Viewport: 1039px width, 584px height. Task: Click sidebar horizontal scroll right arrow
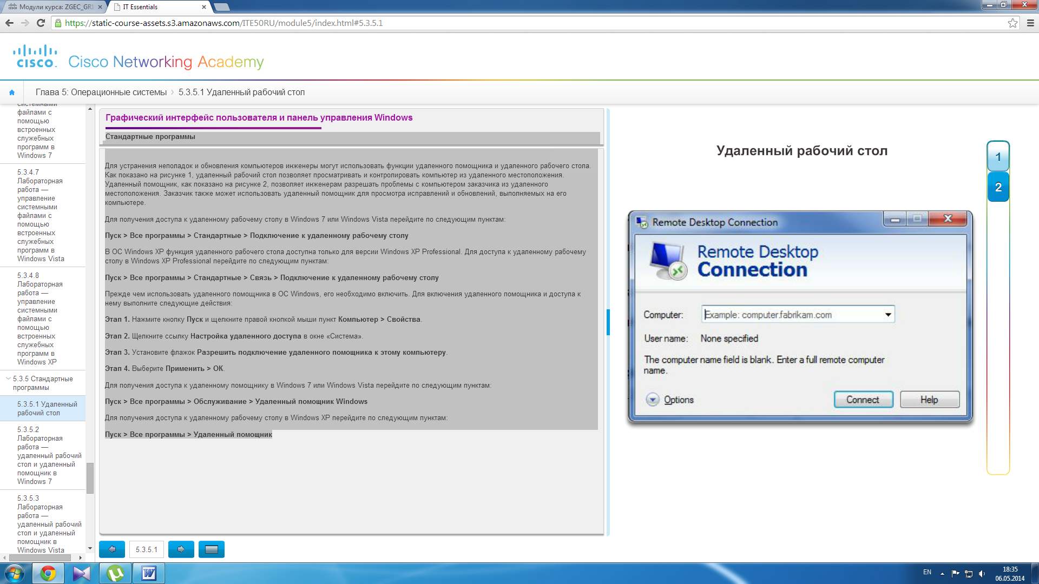pyautogui.click(x=81, y=558)
